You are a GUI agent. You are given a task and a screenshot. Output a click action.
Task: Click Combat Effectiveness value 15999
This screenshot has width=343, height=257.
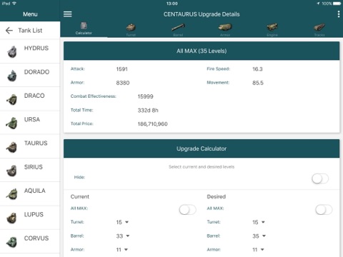point(145,96)
